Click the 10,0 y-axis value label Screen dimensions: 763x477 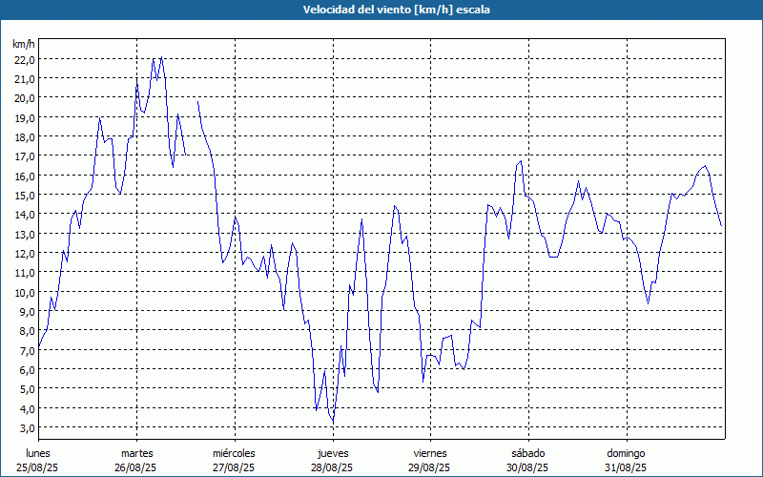(x=24, y=292)
